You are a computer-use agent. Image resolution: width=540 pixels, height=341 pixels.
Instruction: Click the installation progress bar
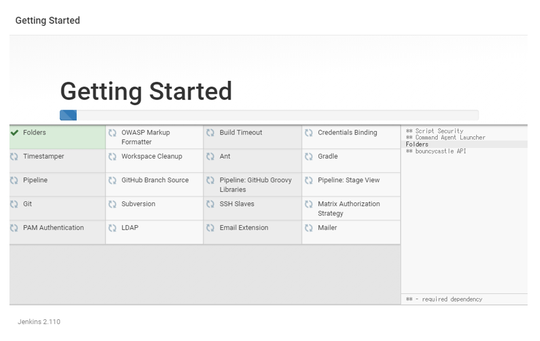[269, 115]
